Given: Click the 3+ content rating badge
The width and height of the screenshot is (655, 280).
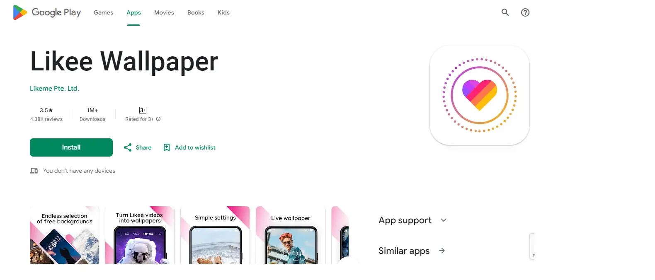Looking at the screenshot, I should tap(143, 110).
